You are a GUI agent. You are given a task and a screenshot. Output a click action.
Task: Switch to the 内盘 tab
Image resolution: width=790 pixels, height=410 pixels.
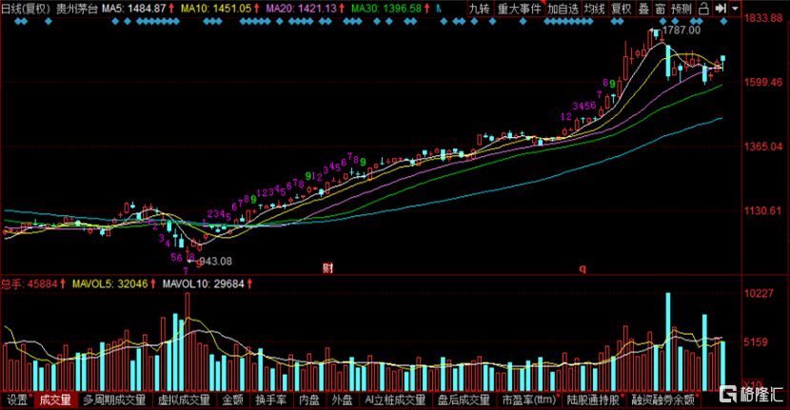click(x=309, y=400)
